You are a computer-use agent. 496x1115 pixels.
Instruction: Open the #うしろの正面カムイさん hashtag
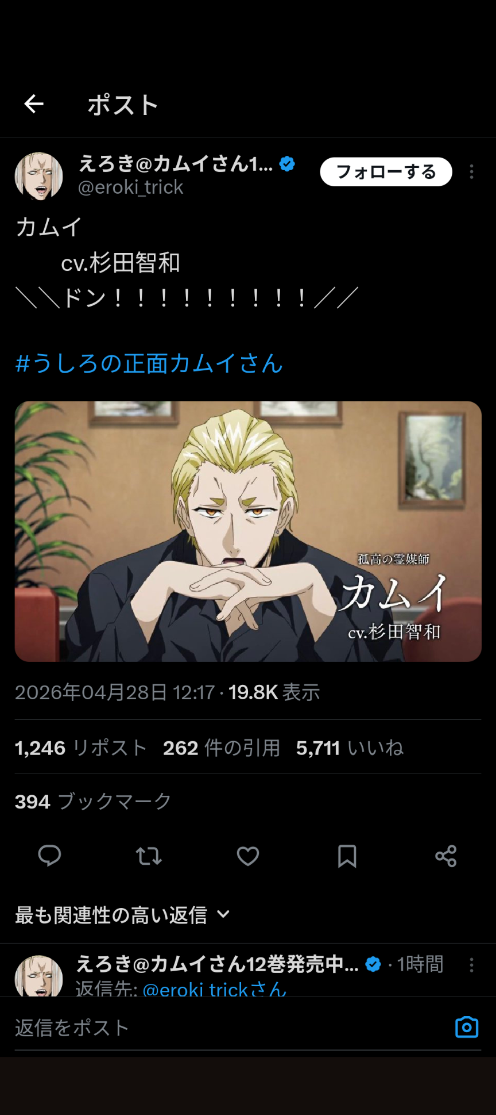pos(149,363)
